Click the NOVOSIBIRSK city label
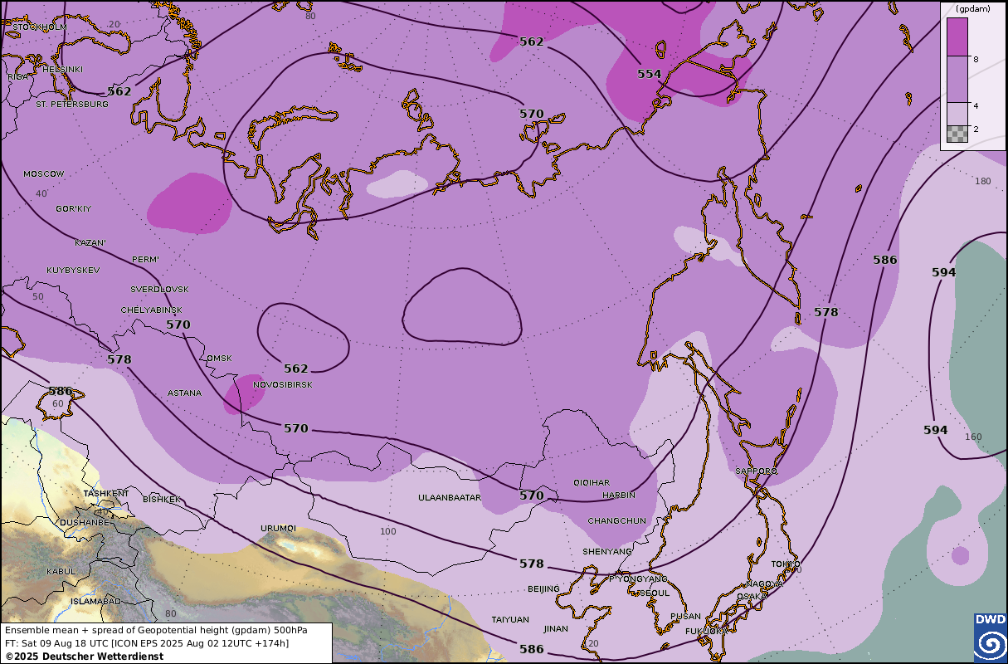 (283, 385)
